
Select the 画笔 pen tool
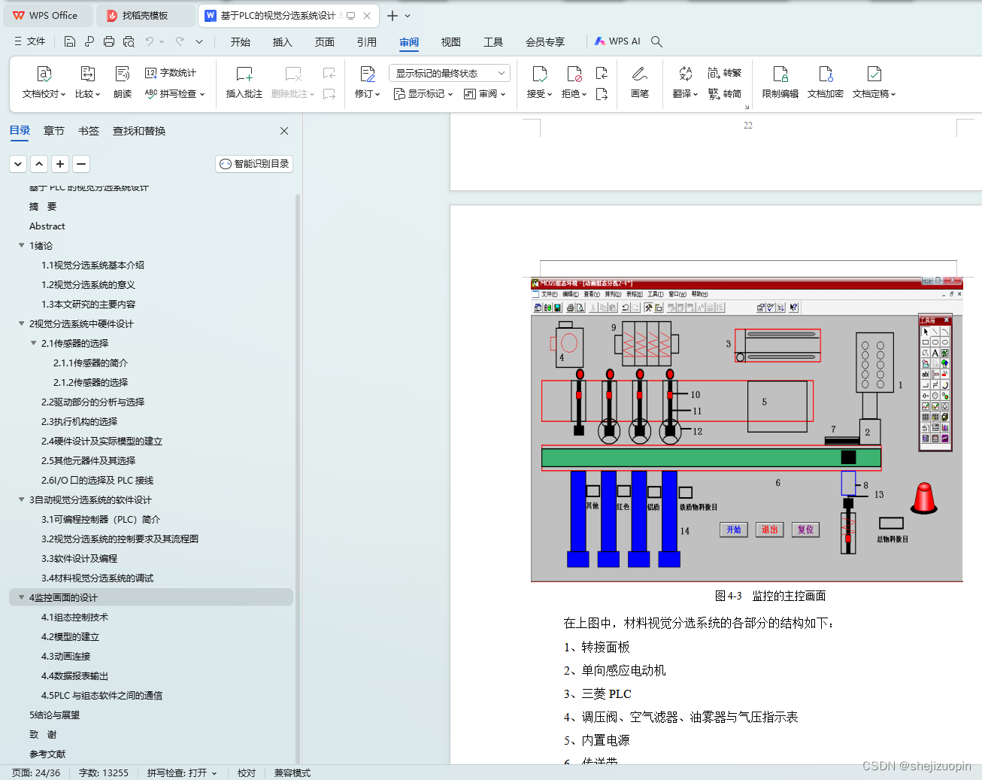point(640,83)
